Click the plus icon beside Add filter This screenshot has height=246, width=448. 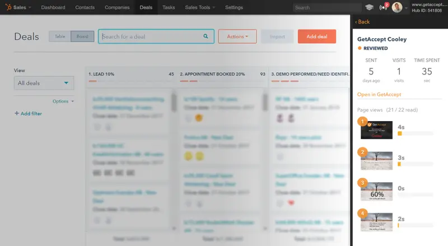[17, 113]
